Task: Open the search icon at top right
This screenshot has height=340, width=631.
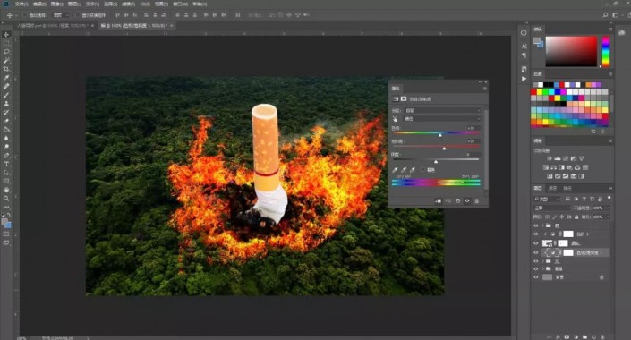Action: click(x=605, y=15)
